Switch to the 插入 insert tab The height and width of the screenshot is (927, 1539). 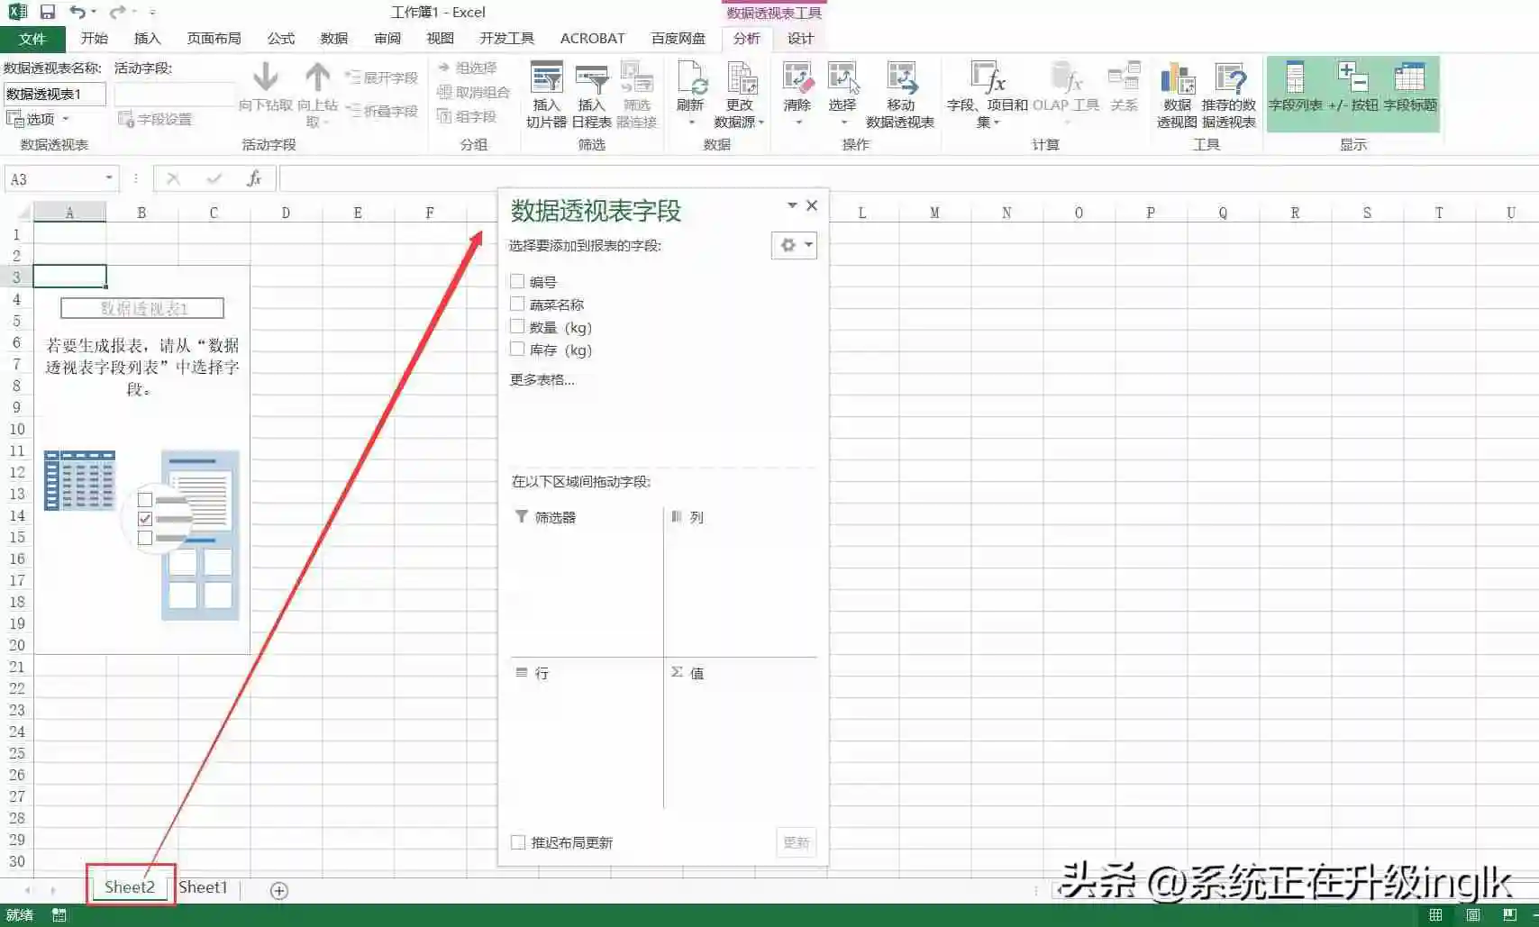147,39
